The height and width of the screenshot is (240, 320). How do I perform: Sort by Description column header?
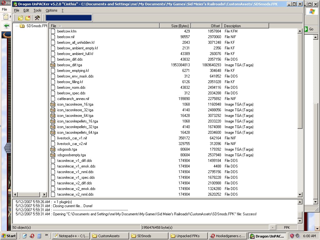[246, 26]
